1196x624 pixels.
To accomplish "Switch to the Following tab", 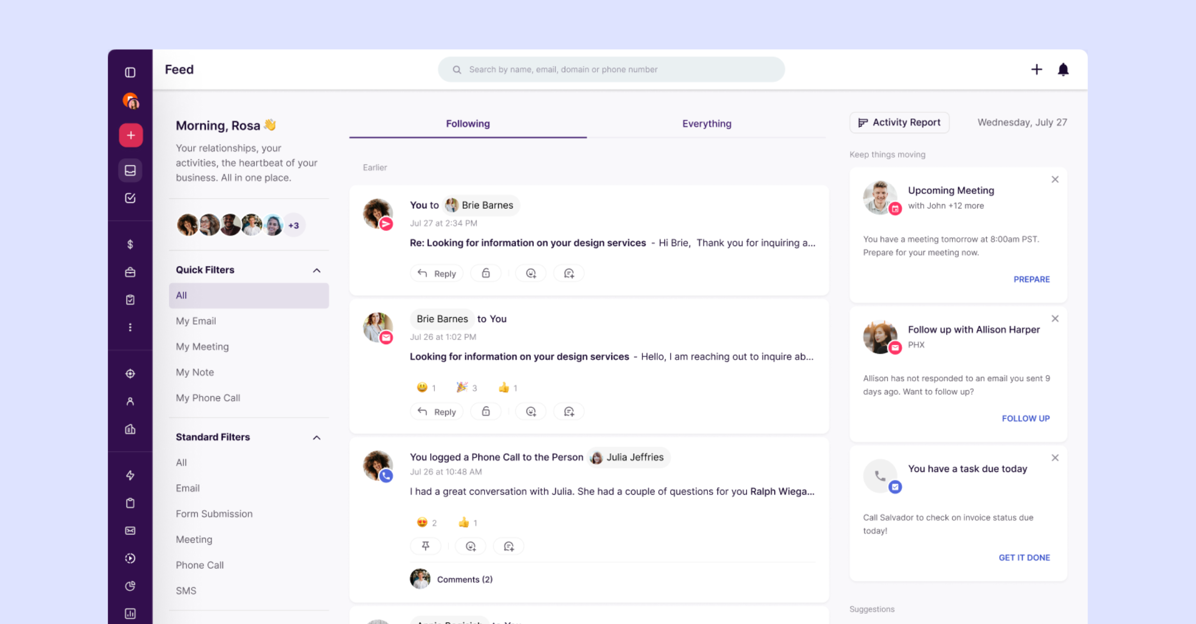I will [x=468, y=124].
